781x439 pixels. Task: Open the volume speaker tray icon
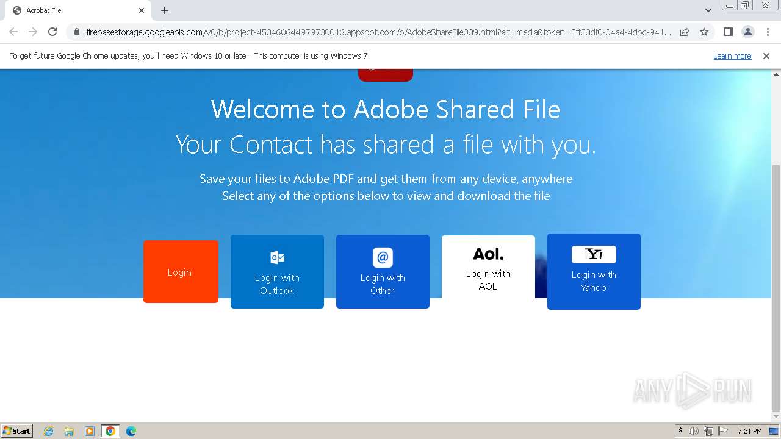pyautogui.click(x=694, y=431)
